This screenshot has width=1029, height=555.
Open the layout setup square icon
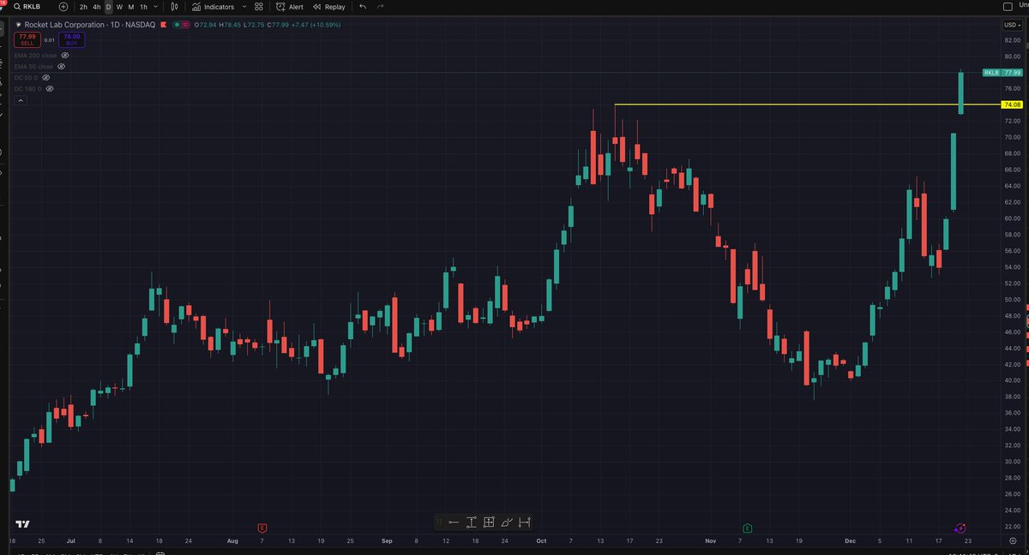point(1007,7)
